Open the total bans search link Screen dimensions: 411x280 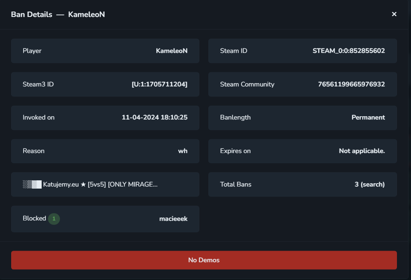pyautogui.click(x=370, y=184)
